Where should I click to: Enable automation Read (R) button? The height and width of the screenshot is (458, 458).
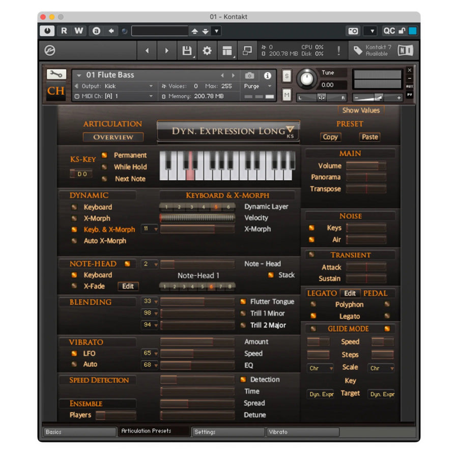coord(64,31)
